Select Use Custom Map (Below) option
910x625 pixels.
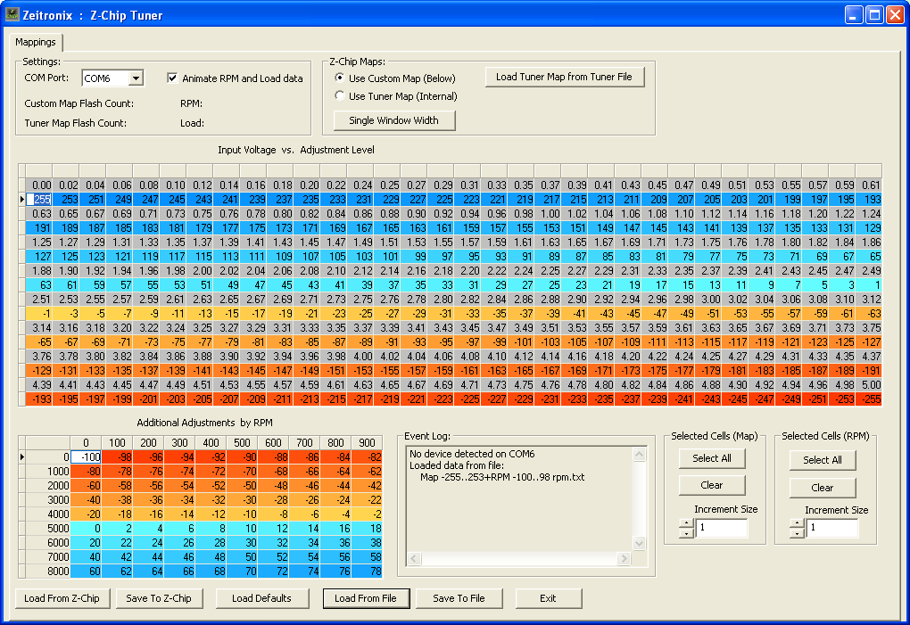click(x=340, y=78)
